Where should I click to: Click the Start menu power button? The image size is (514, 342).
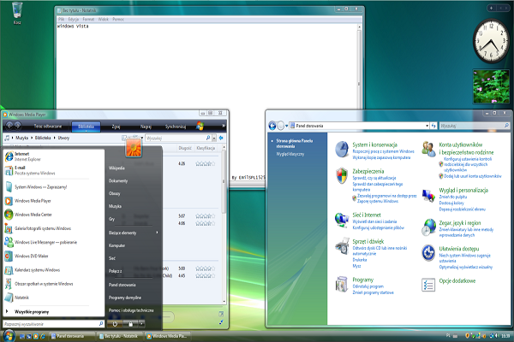point(115,324)
